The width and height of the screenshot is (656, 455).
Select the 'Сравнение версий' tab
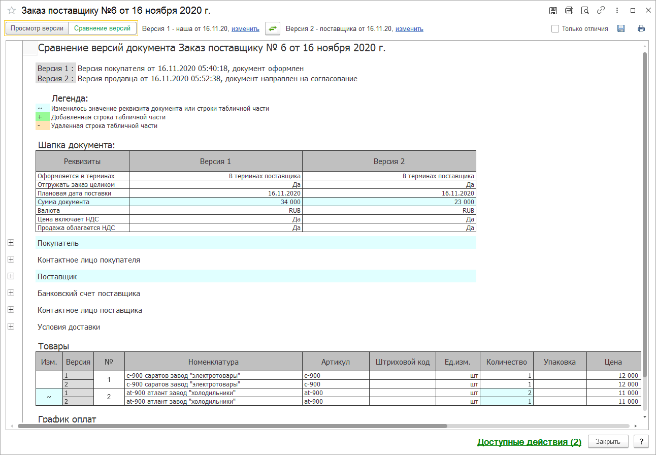coord(102,28)
